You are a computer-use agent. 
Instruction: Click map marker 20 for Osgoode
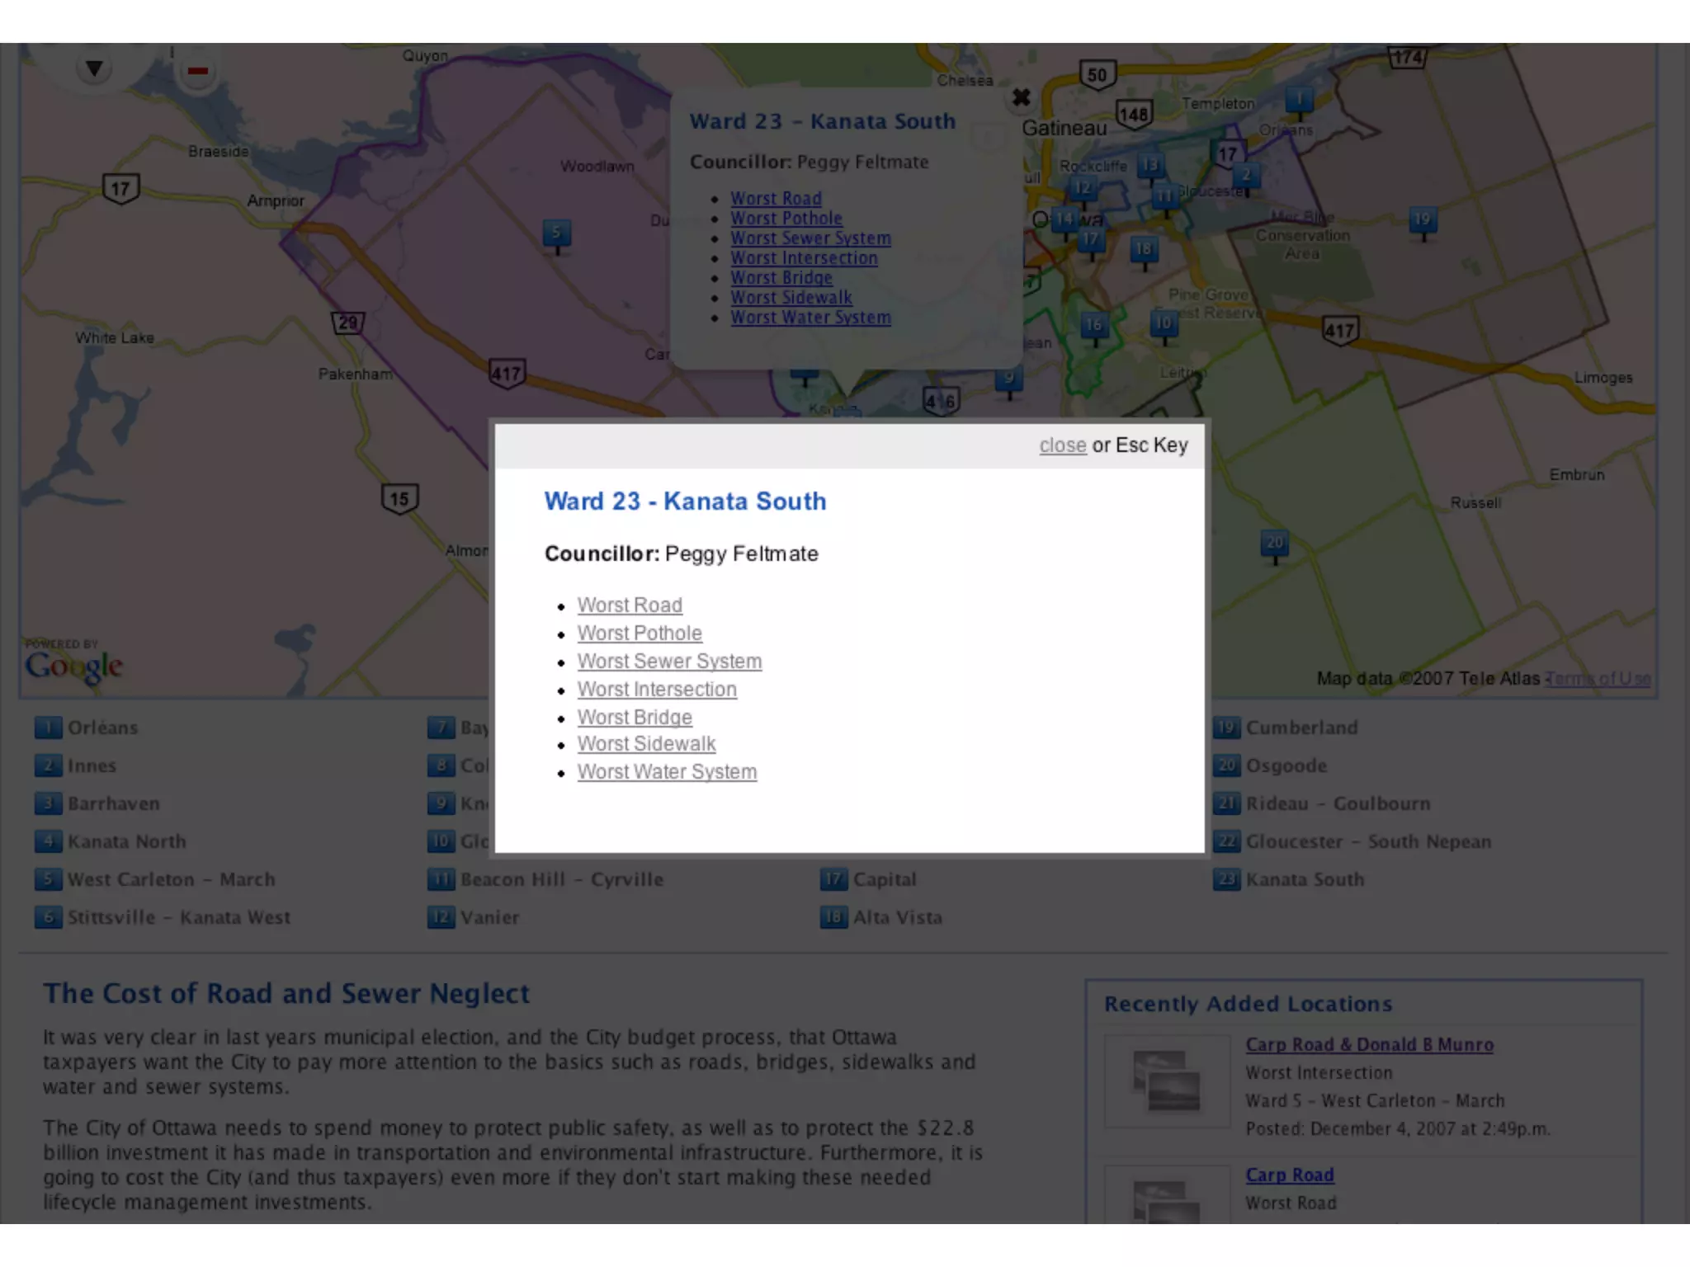(x=1274, y=544)
